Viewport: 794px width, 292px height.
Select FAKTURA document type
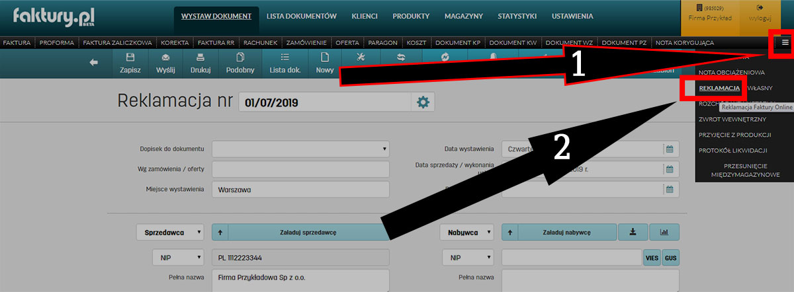coord(17,42)
